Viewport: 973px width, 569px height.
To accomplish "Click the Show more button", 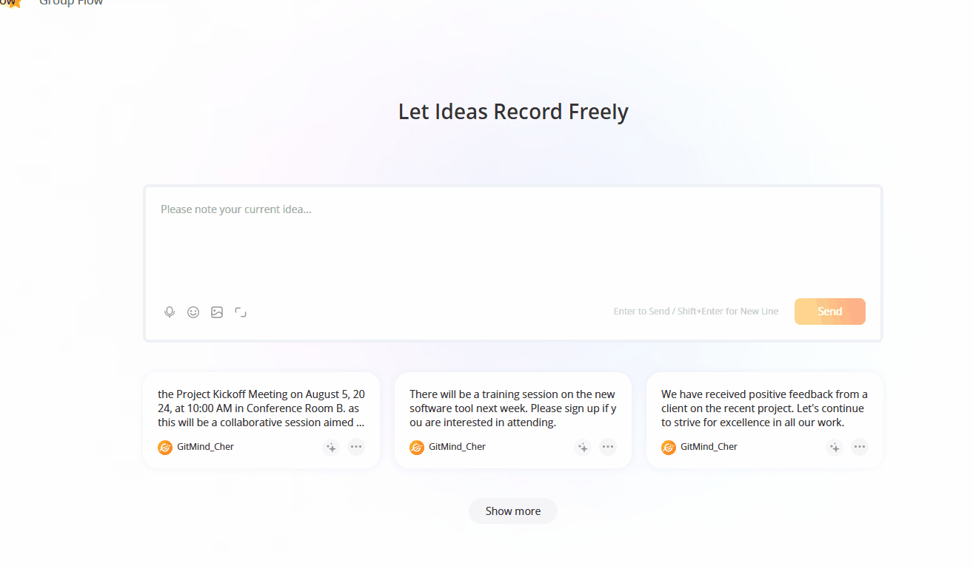I will [512, 511].
